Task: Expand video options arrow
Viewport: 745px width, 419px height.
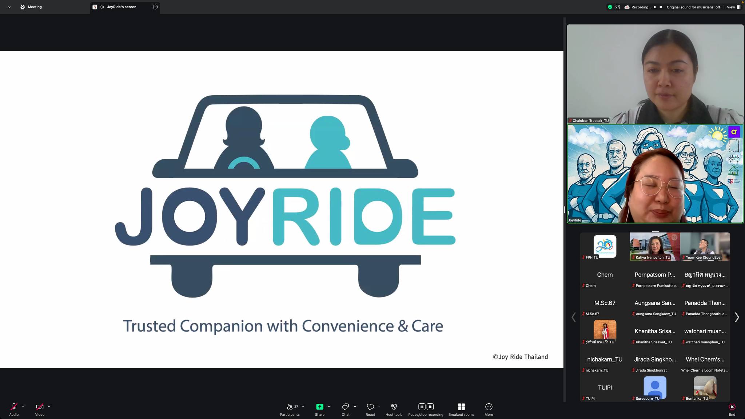Action: point(49,407)
